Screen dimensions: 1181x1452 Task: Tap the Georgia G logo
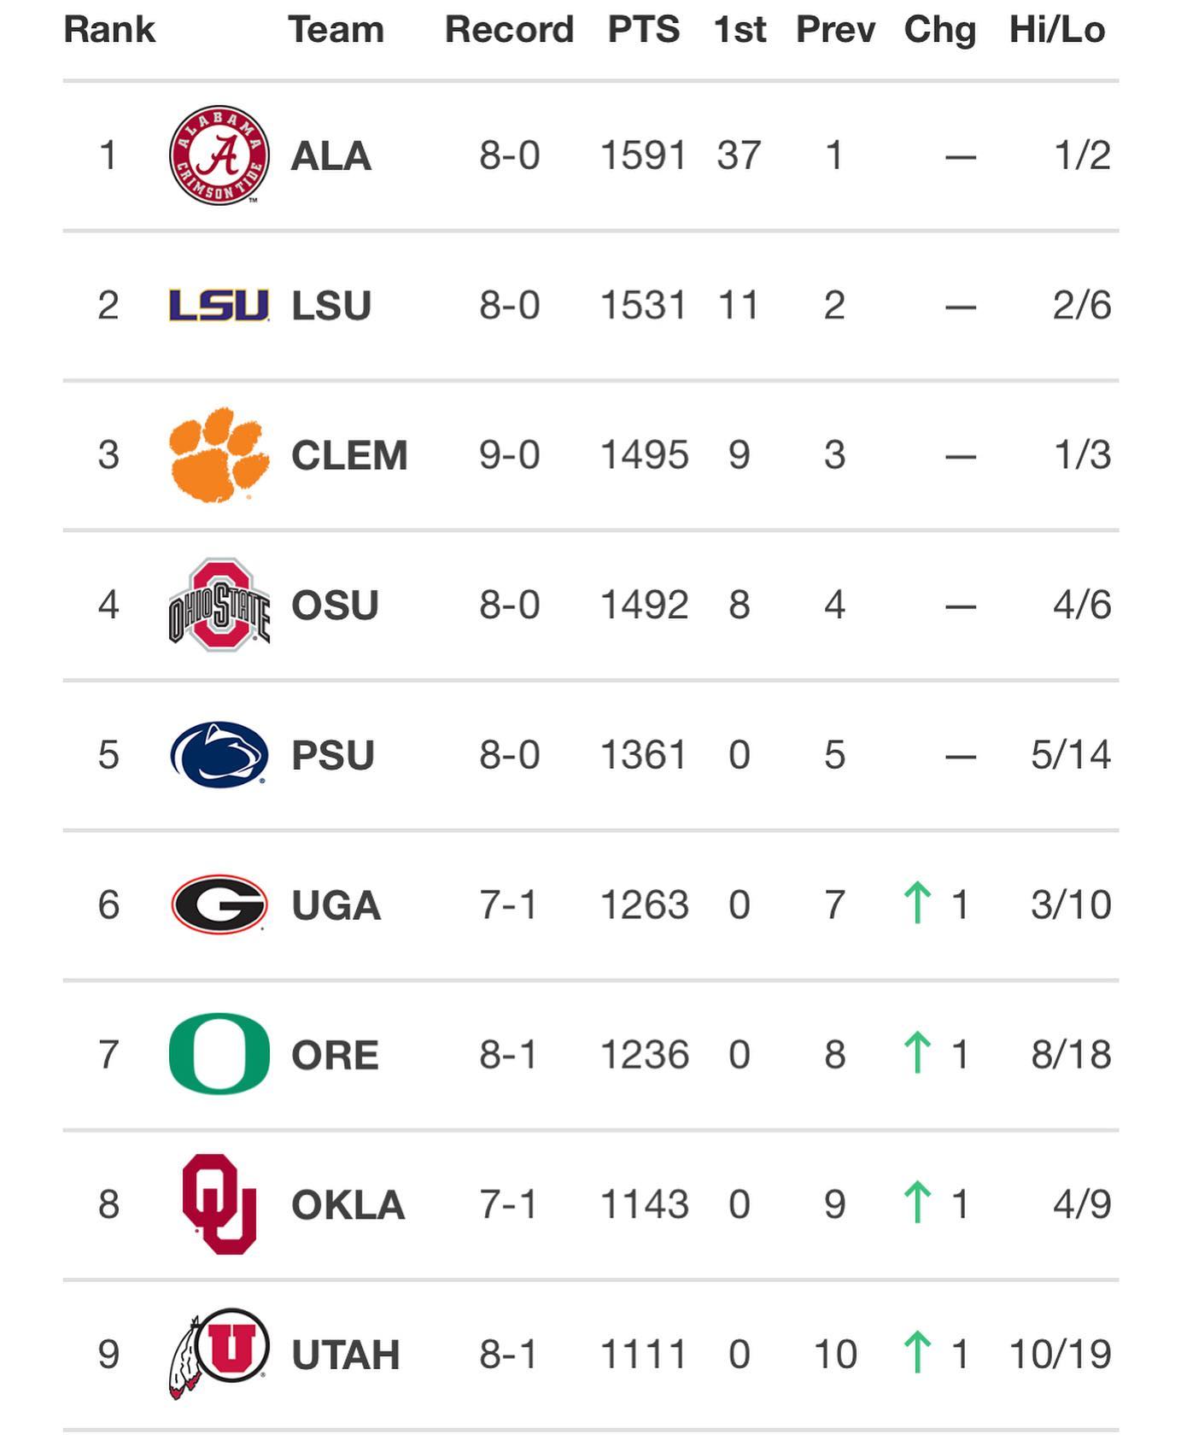[x=219, y=905]
